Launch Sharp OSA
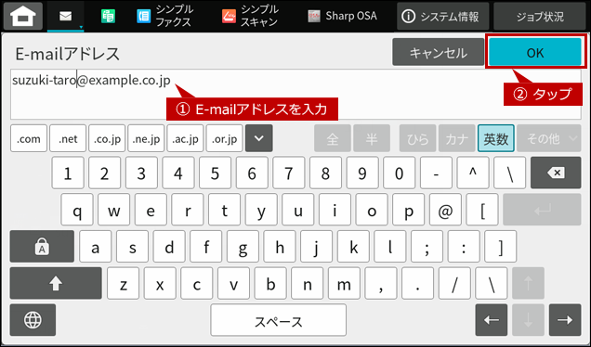The height and width of the screenshot is (347, 591). [342, 16]
